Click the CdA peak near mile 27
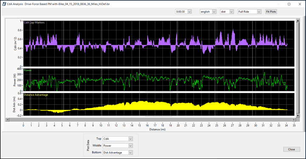 point(233,30)
